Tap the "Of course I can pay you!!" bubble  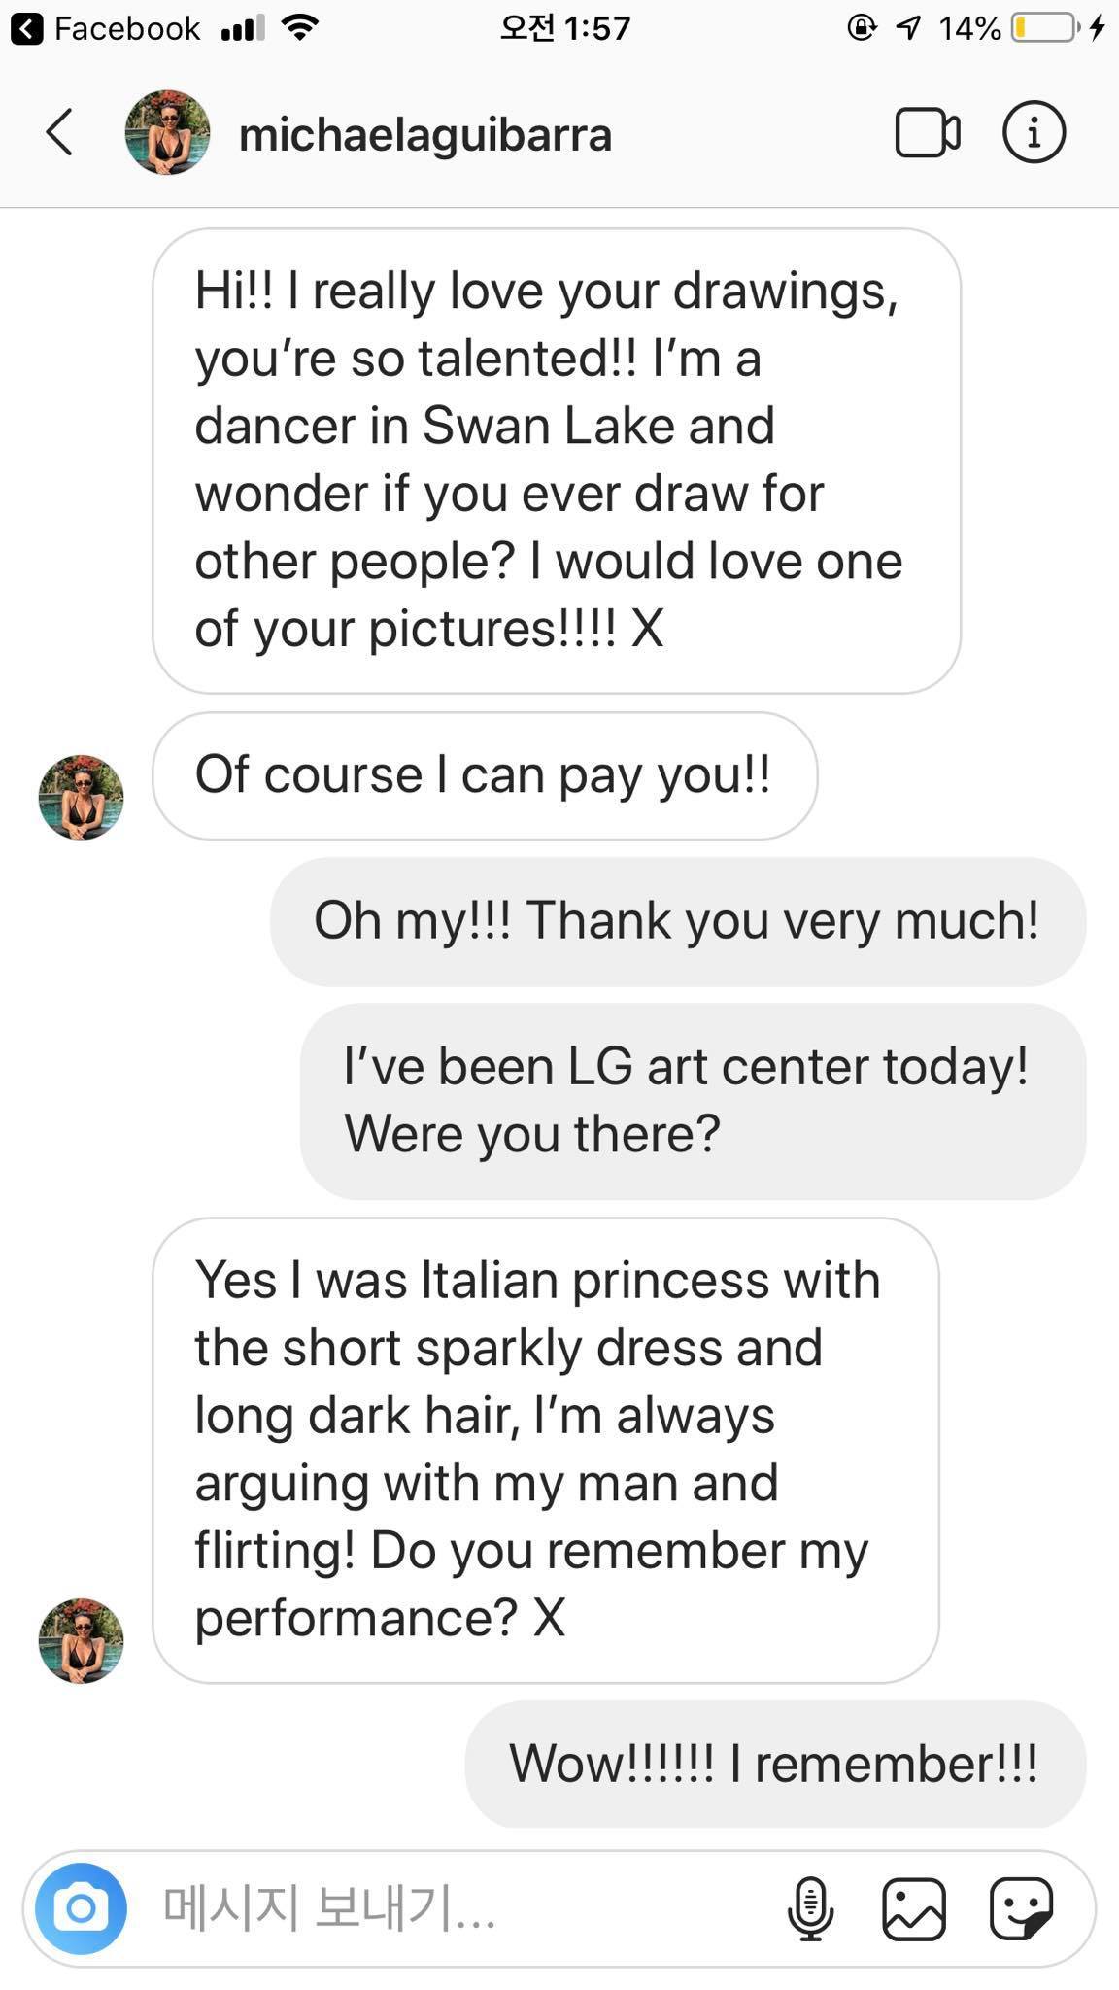[x=484, y=775]
